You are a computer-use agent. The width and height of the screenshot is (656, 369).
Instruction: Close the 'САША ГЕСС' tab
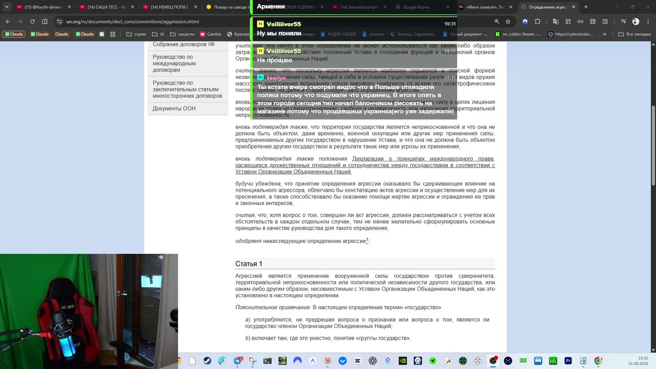pyautogui.click(x=132, y=7)
